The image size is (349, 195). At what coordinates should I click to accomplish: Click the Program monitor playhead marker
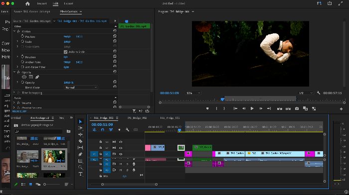[x=222, y=99]
